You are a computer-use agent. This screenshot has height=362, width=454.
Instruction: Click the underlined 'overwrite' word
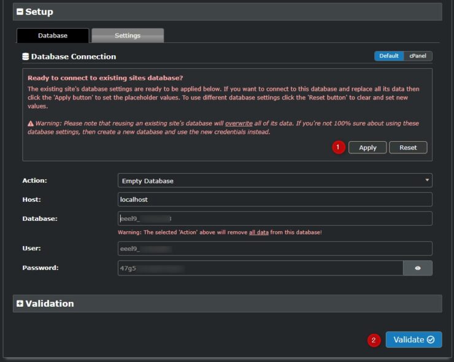tap(238, 123)
